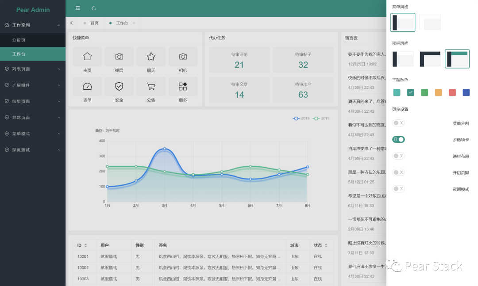Open the 待审帖子 32 task card
Image resolution: width=478 pixels, height=286 pixels.
click(303, 60)
